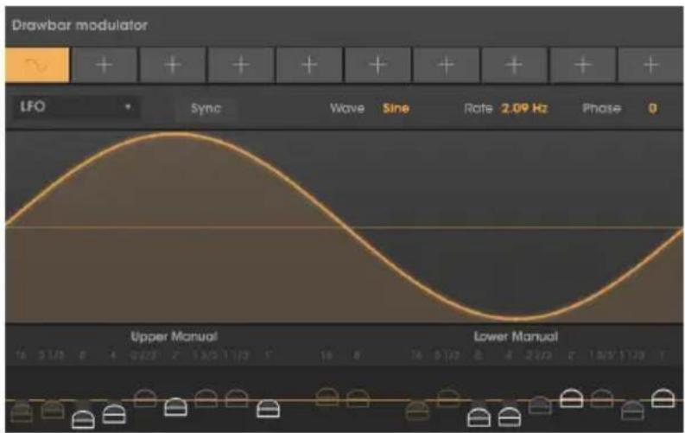Add modulator in the sixth slot plus
Screen dimensions: 685x433
377,65
